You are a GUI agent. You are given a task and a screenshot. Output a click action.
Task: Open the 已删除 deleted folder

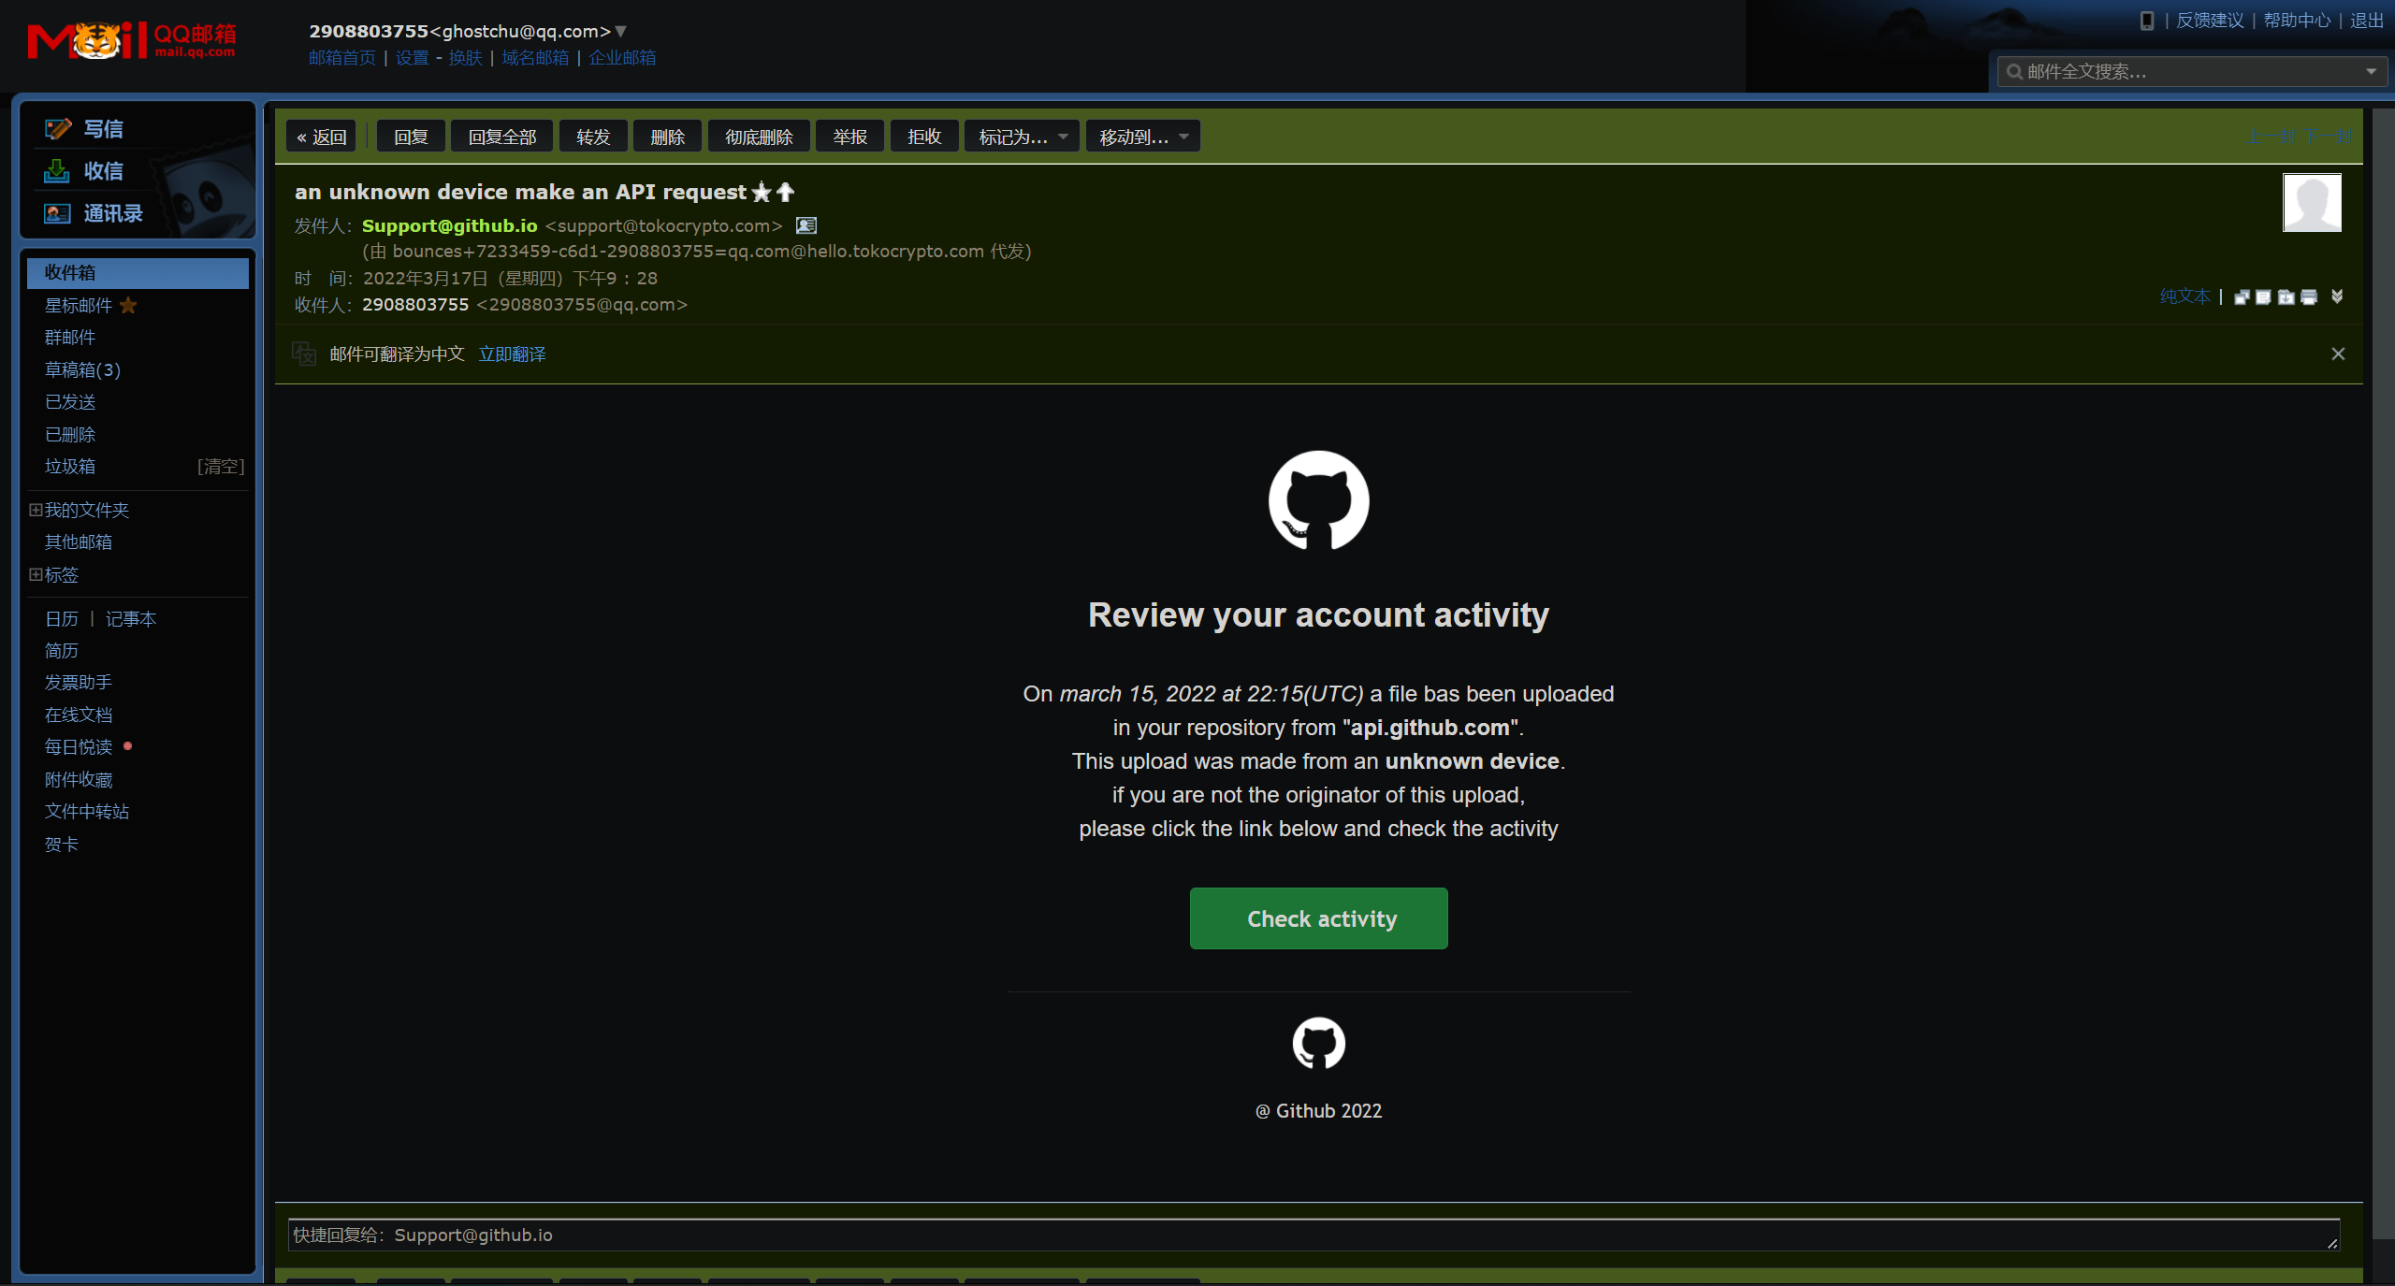(70, 434)
